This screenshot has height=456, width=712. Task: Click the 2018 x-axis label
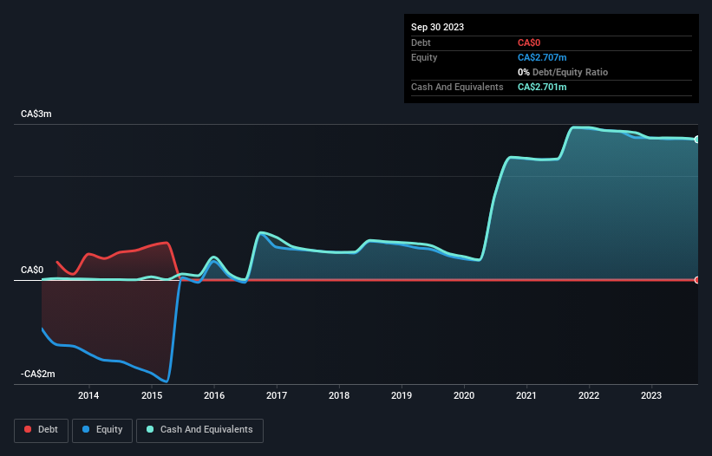[x=339, y=395]
